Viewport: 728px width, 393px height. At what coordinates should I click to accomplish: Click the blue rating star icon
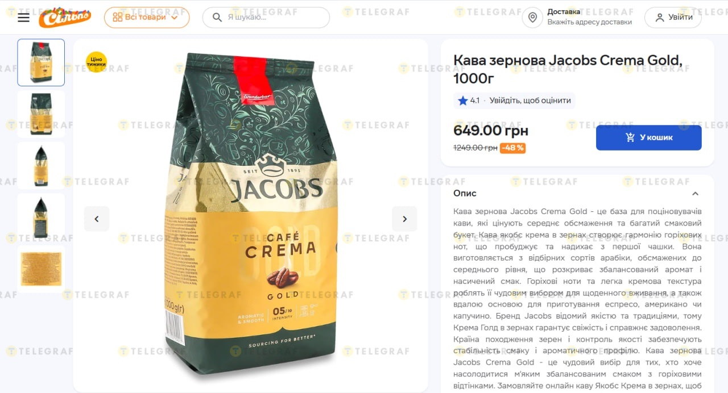click(x=463, y=101)
